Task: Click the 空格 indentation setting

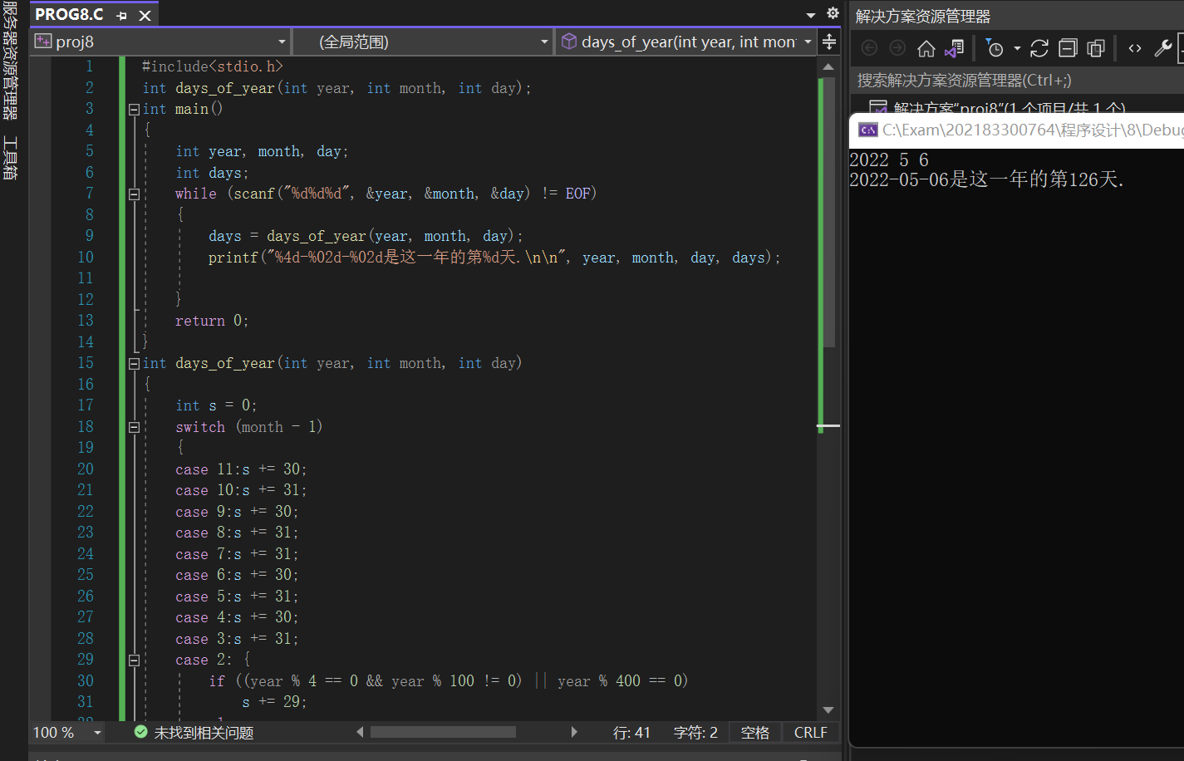Action: click(755, 733)
